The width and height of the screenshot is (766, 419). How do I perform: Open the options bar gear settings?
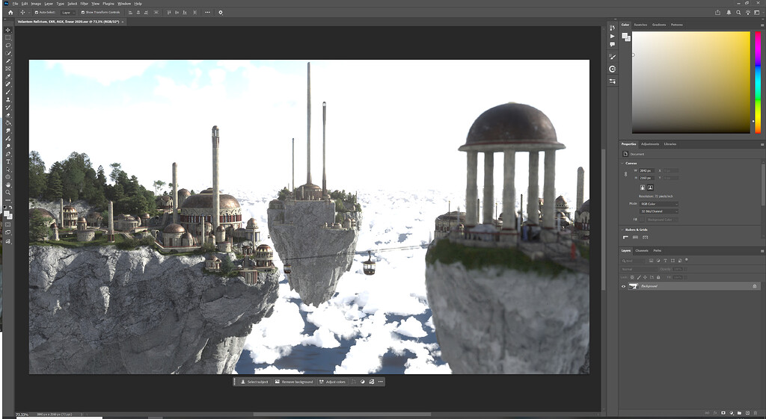click(x=221, y=12)
